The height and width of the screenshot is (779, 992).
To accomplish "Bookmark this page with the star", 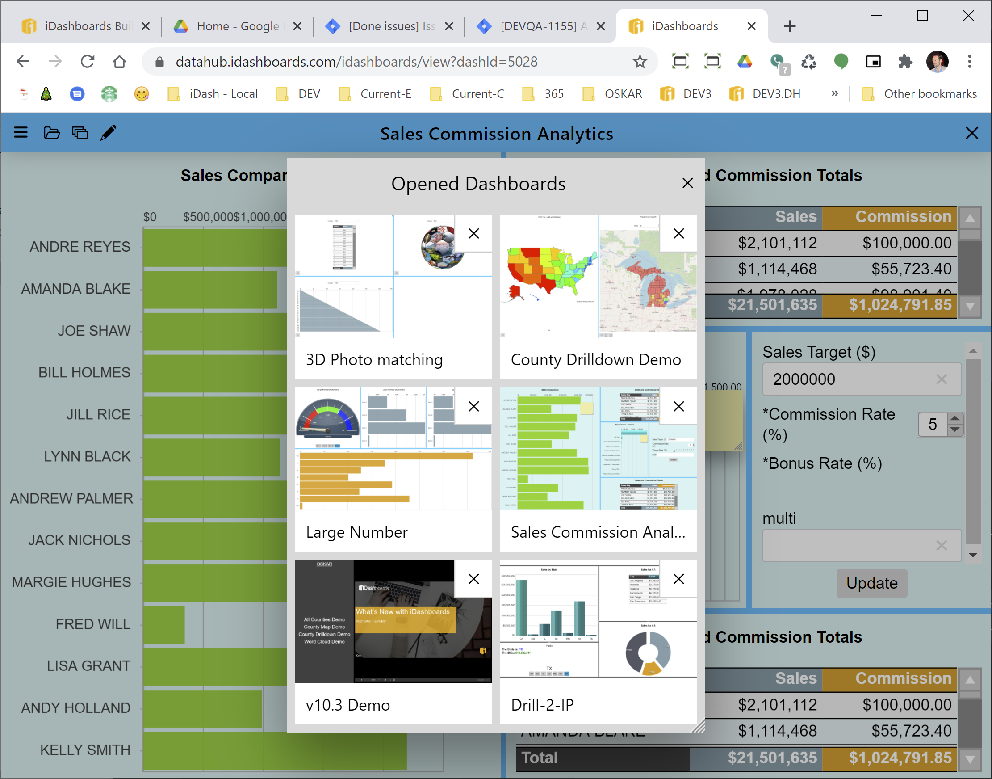I will click(x=640, y=61).
